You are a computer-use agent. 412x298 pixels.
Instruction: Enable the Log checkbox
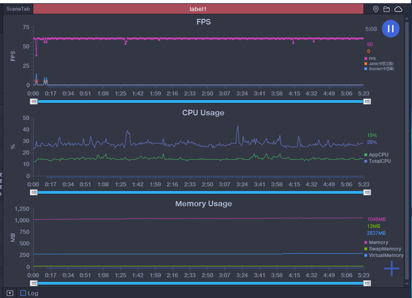tap(23, 293)
